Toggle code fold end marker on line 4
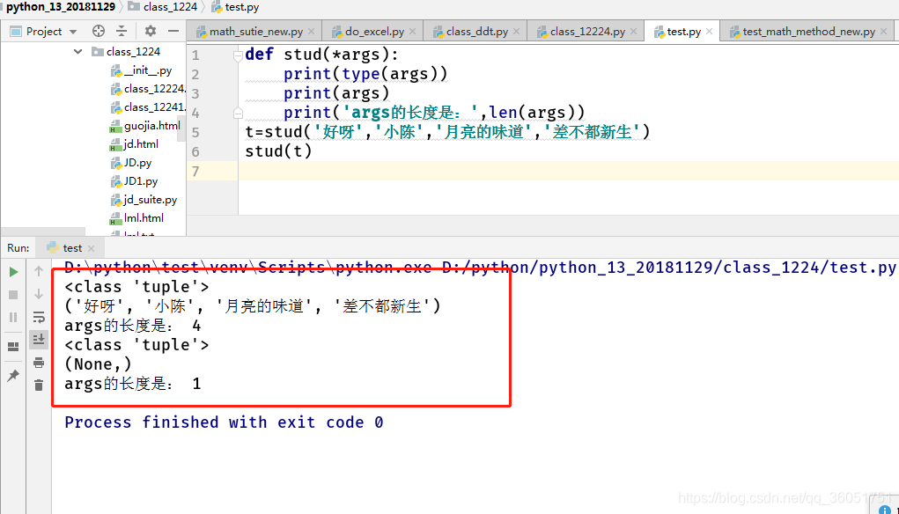Image resolution: width=899 pixels, height=514 pixels. point(238,114)
